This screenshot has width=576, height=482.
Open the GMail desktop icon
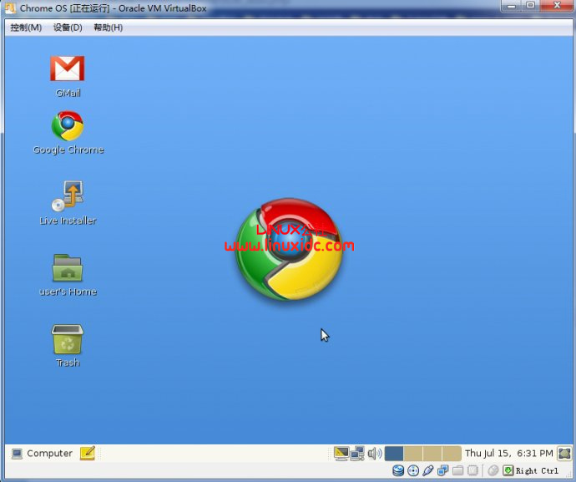[68, 75]
